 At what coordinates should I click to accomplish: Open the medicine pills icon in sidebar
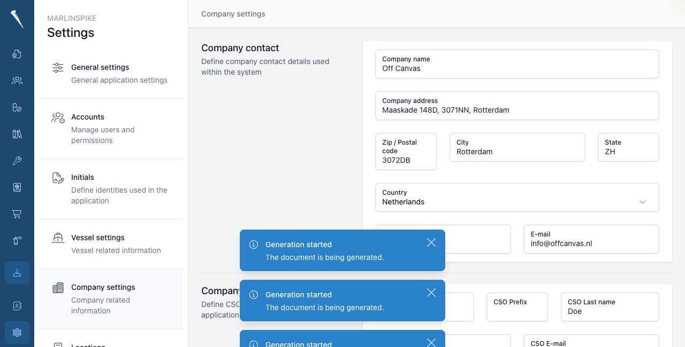tap(17, 107)
